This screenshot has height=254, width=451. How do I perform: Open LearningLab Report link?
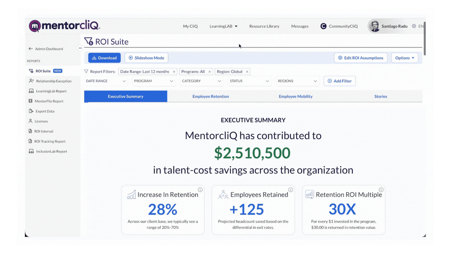coord(51,91)
